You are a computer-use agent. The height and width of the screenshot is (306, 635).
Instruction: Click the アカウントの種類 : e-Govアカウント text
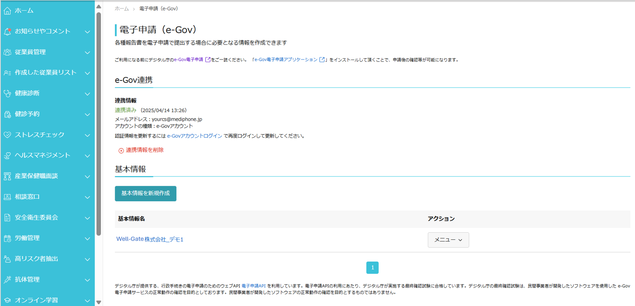point(154,126)
